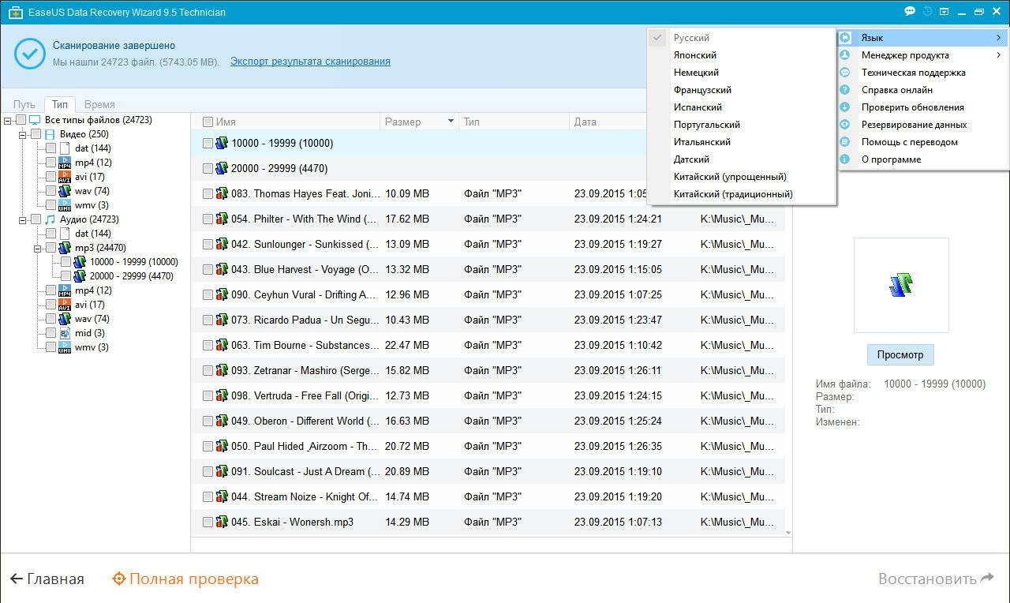
Task: Click file icon of 090. Ceyhun Vural
Action: point(222,294)
